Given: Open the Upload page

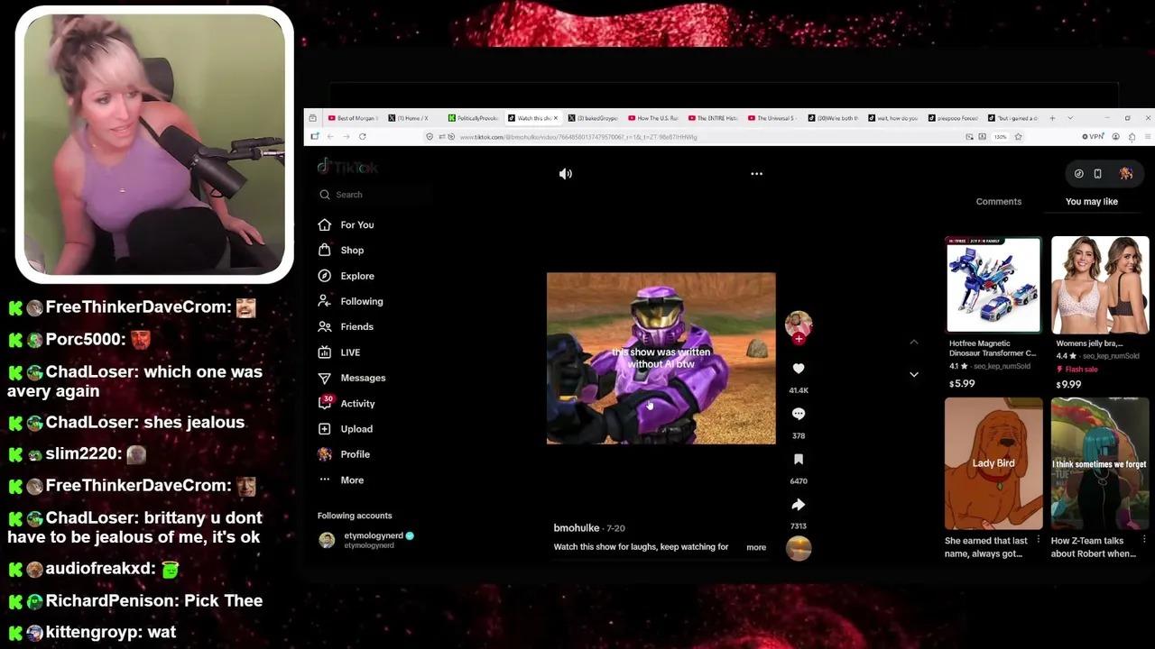Looking at the screenshot, I should [x=346, y=429].
